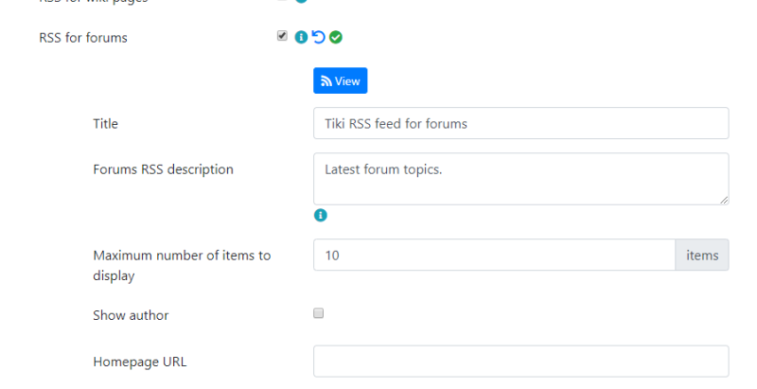Click the "RSS for forums" label text

pyautogui.click(x=83, y=38)
